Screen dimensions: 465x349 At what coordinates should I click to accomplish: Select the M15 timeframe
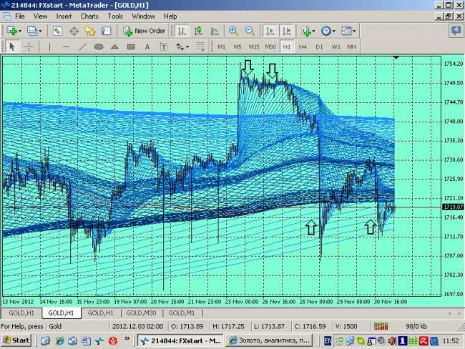(x=253, y=46)
